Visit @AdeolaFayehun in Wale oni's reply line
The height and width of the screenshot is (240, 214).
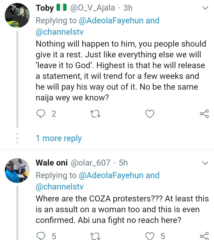point(111,175)
